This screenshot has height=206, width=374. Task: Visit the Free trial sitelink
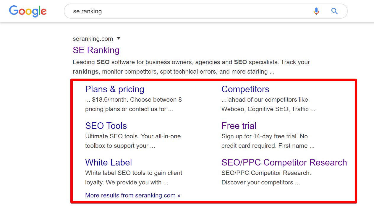point(239,126)
